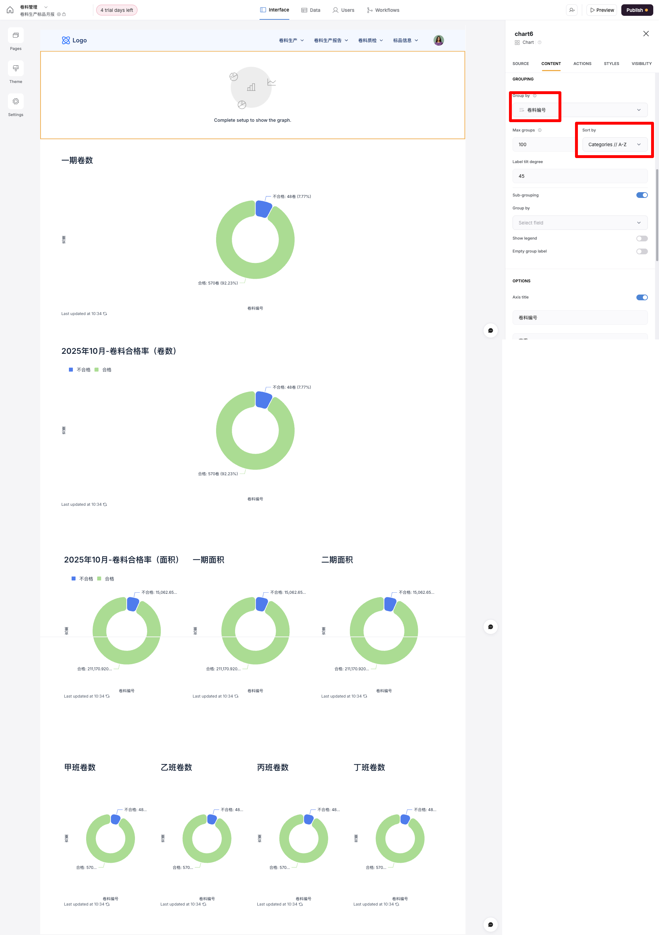Enable the Show legend toggle

click(x=641, y=239)
